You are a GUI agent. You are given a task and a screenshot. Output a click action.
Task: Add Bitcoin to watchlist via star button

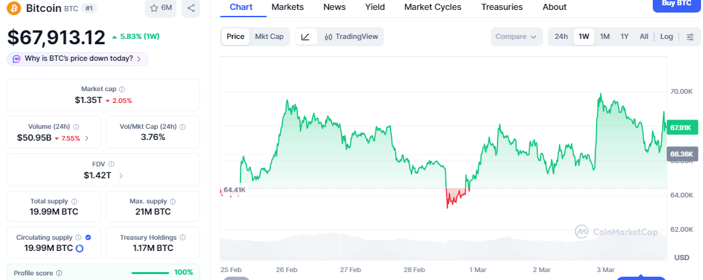(x=160, y=8)
